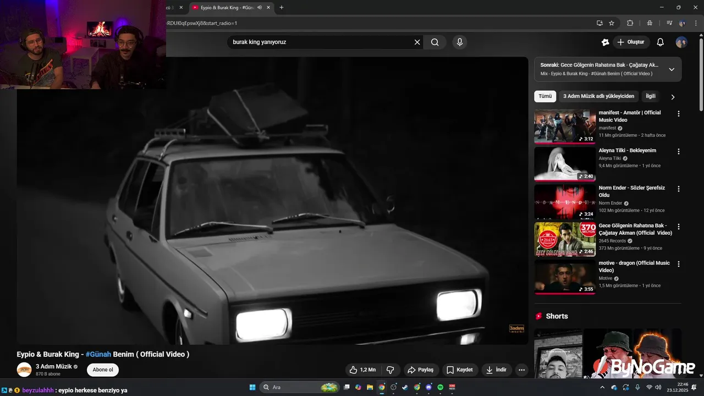The width and height of the screenshot is (704, 396).
Task: Download the video with İndir button
Action: click(497, 370)
